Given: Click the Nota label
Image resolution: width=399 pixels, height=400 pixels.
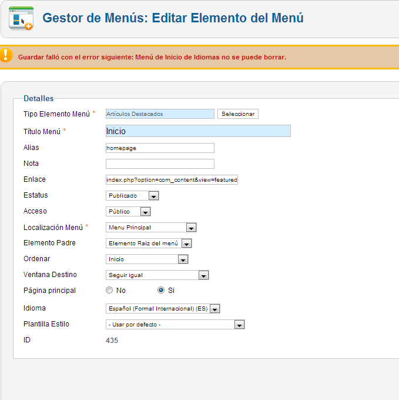Looking at the screenshot, I should pyautogui.click(x=31, y=164).
